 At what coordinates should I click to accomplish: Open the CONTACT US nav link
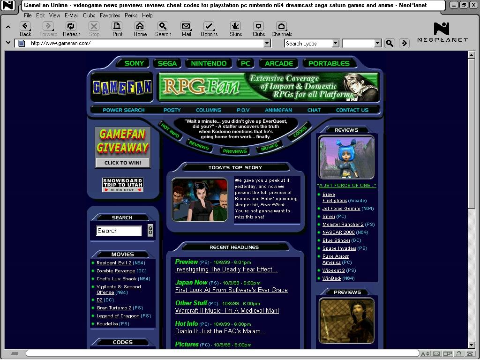click(352, 110)
